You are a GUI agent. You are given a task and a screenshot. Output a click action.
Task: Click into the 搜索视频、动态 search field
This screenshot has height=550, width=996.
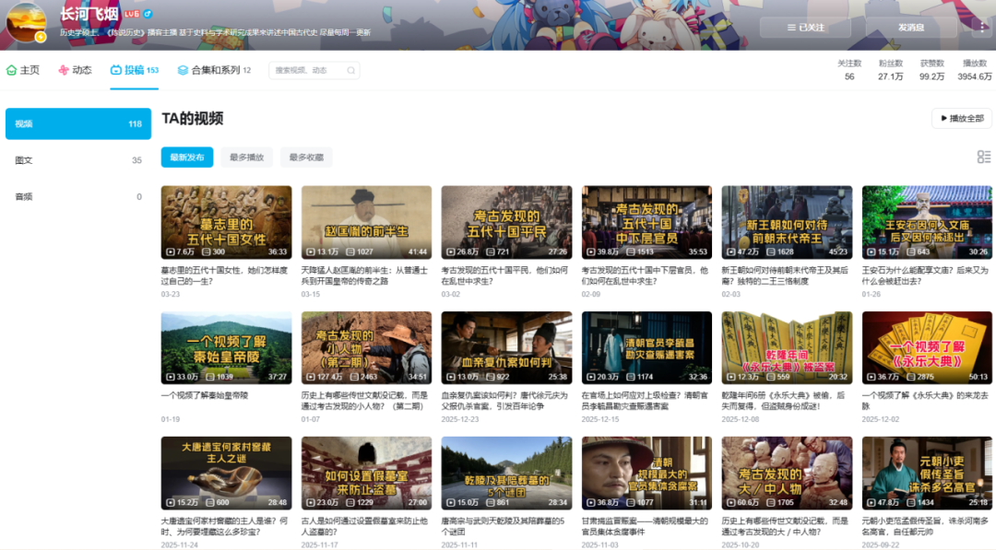point(308,70)
